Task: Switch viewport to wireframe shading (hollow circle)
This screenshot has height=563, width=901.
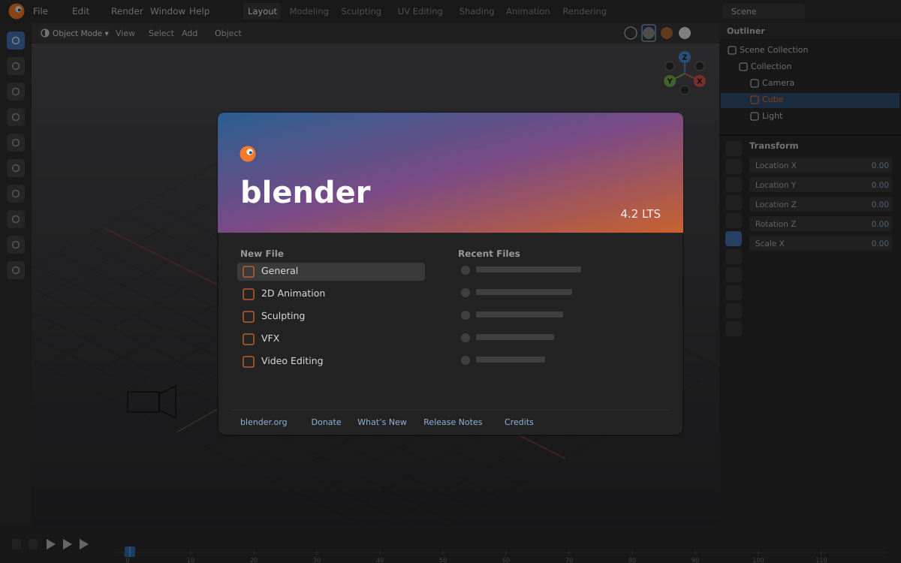Action: (631, 33)
